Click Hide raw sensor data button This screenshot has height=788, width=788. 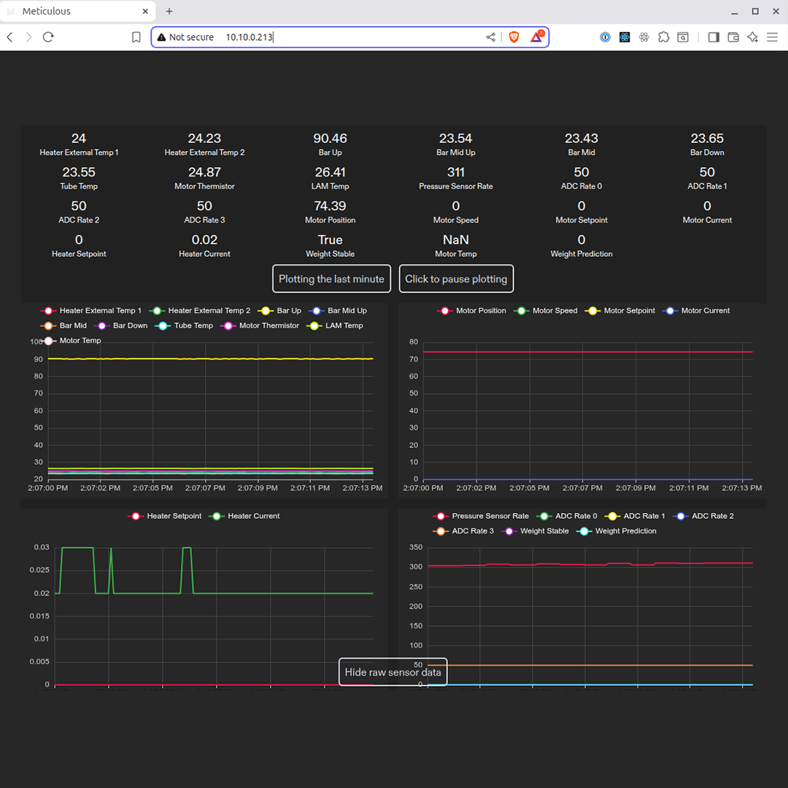tap(393, 672)
